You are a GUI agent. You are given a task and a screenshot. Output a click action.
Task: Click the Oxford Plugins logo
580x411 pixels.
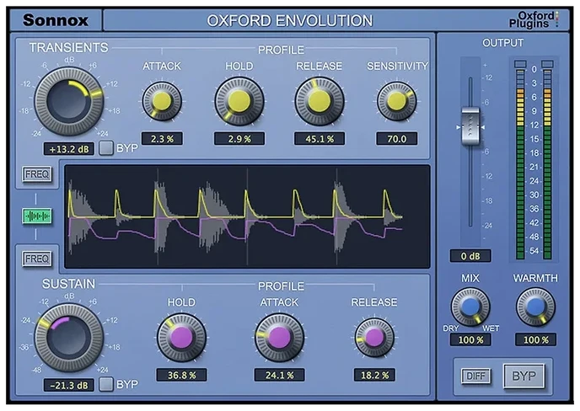[x=534, y=19]
